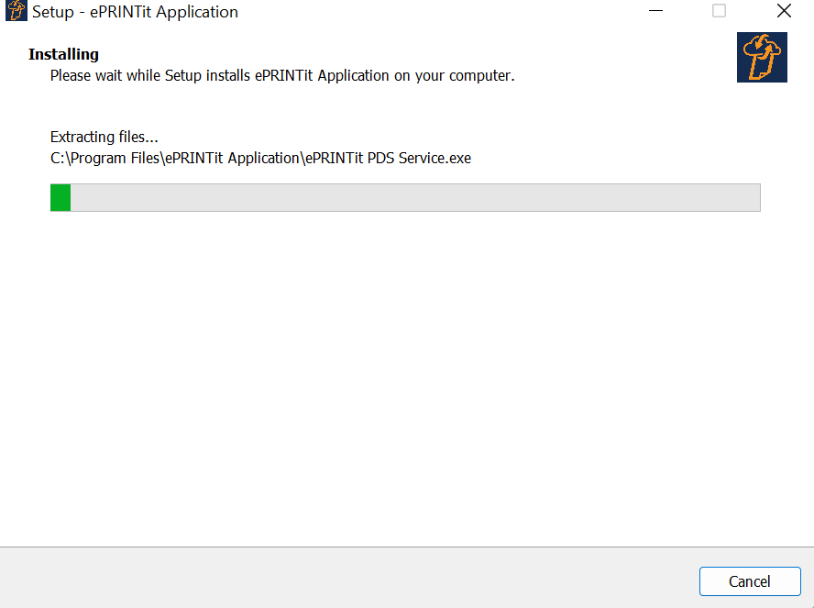Image resolution: width=814 pixels, height=608 pixels.
Task: Click the "ePRINTit Application" folder in the path
Action: tap(233, 158)
